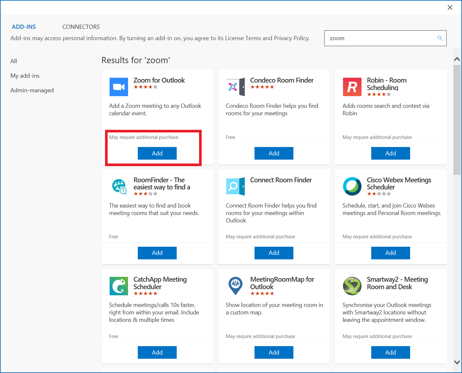Click the Connect Room Finder magnifier icon
Screen dimensions: 462x373
[235, 186]
